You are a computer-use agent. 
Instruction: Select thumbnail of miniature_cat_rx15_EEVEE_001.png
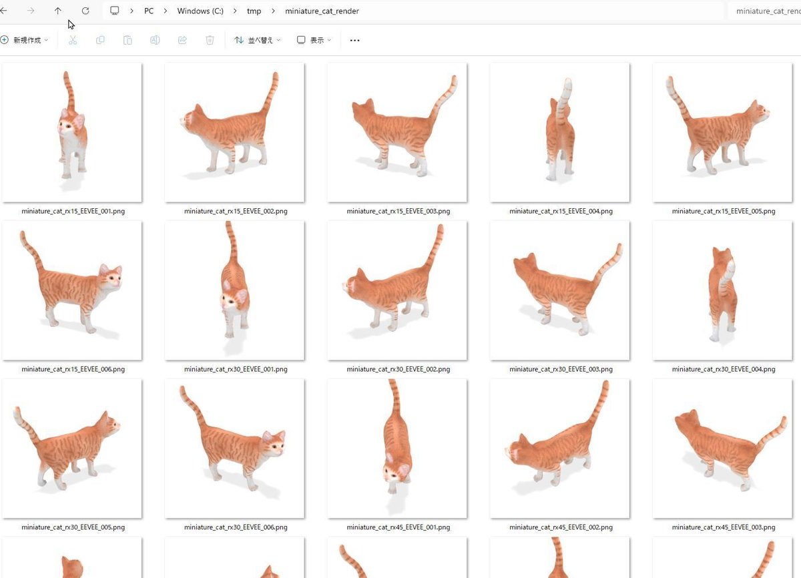(x=72, y=133)
